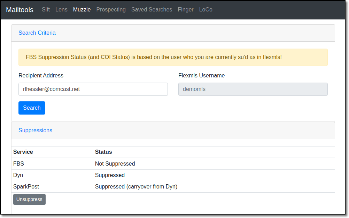
Task: Navigate to the Finger tool
Action: pyautogui.click(x=185, y=9)
